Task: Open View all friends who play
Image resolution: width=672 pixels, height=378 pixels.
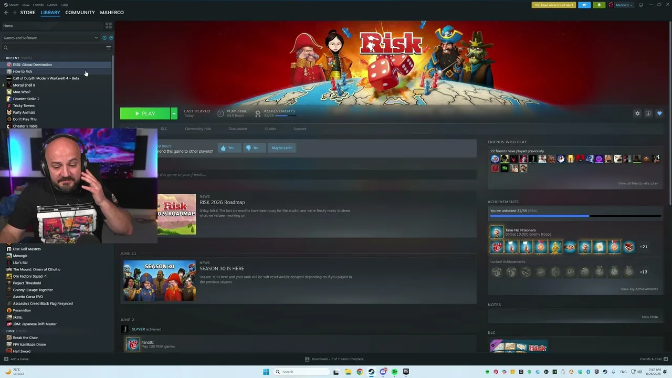Action: [638, 183]
